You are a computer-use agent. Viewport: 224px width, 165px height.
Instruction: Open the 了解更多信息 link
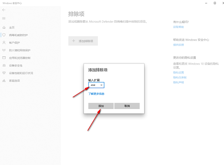pyautogui.click(x=96, y=94)
